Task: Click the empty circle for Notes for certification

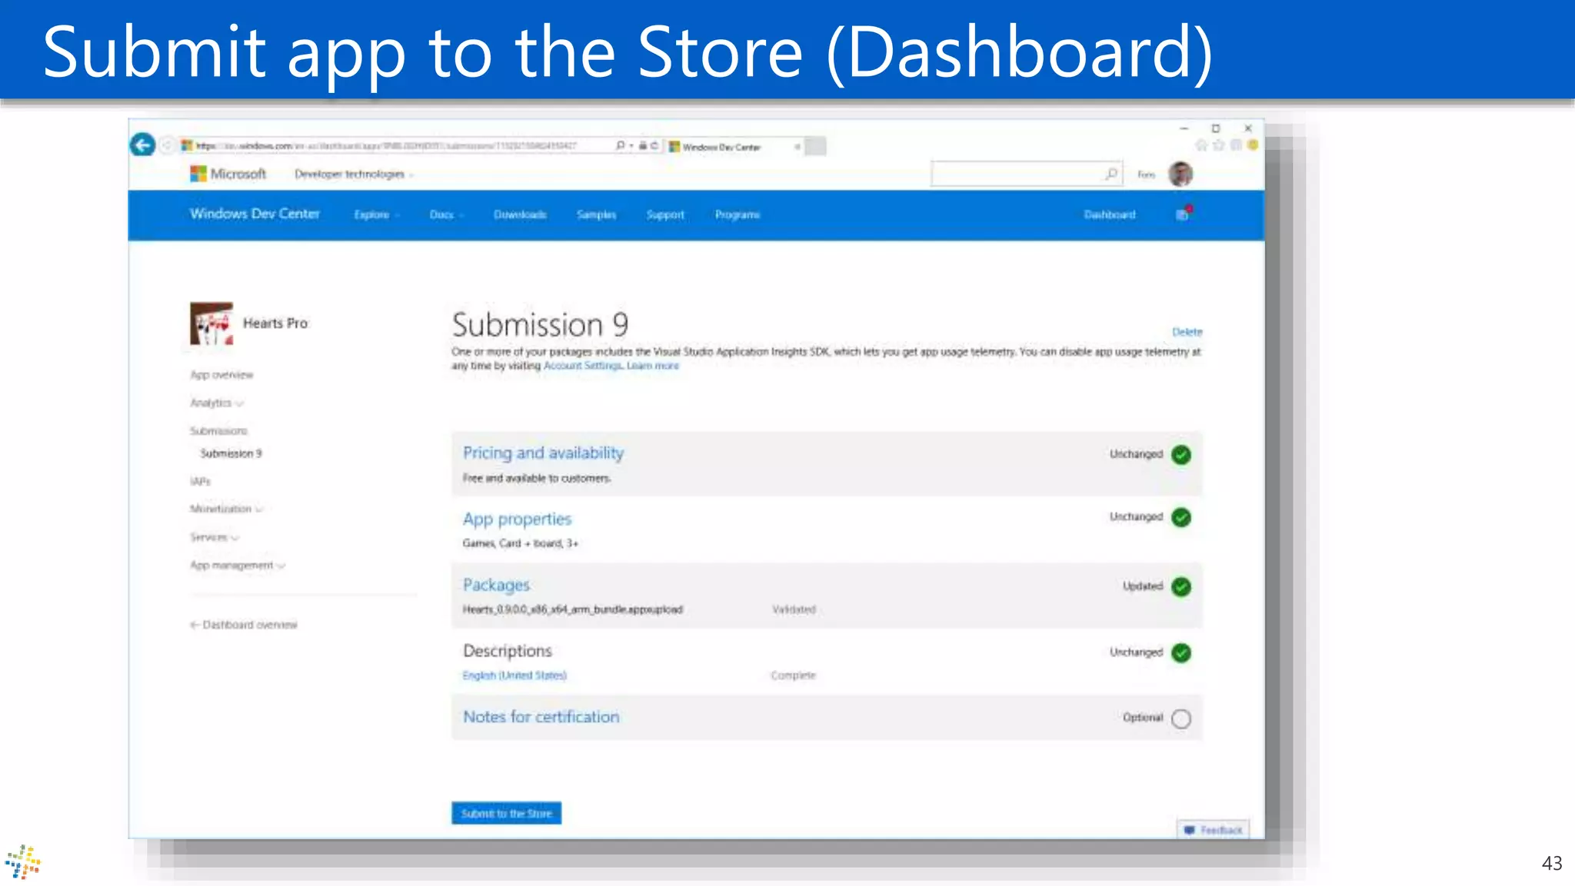Action: click(1181, 718)
